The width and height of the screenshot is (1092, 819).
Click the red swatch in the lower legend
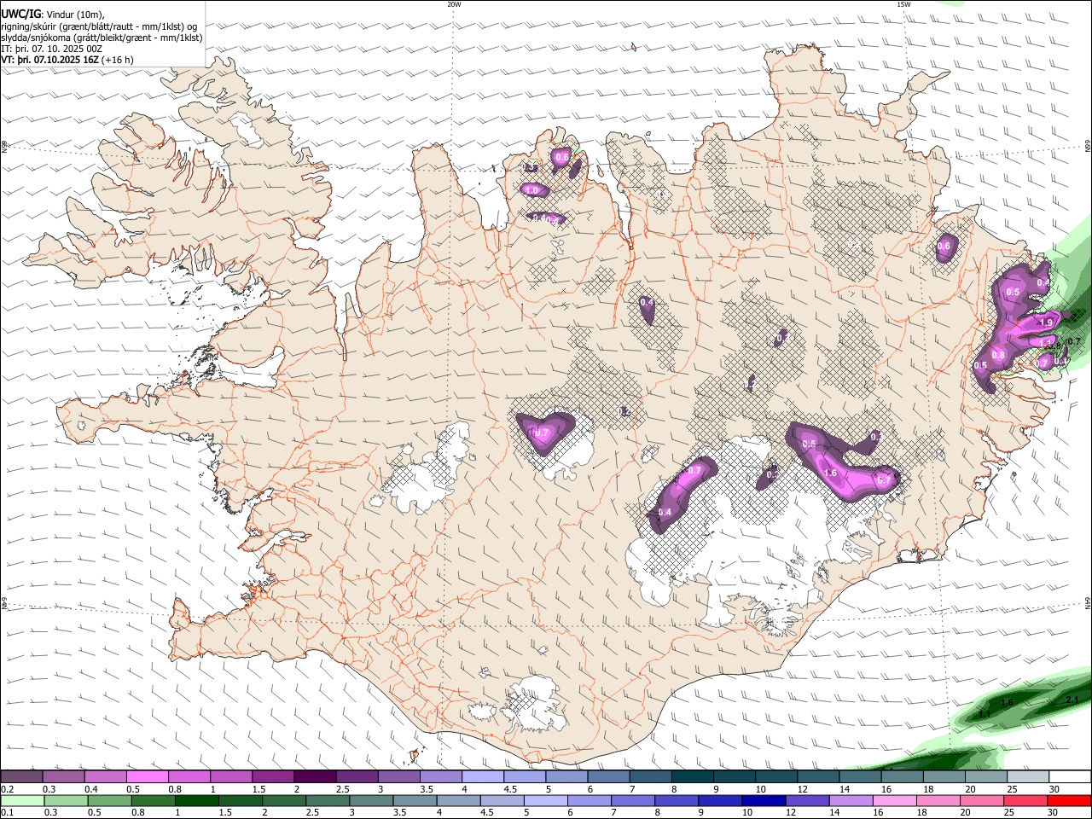pos(1070,801)
